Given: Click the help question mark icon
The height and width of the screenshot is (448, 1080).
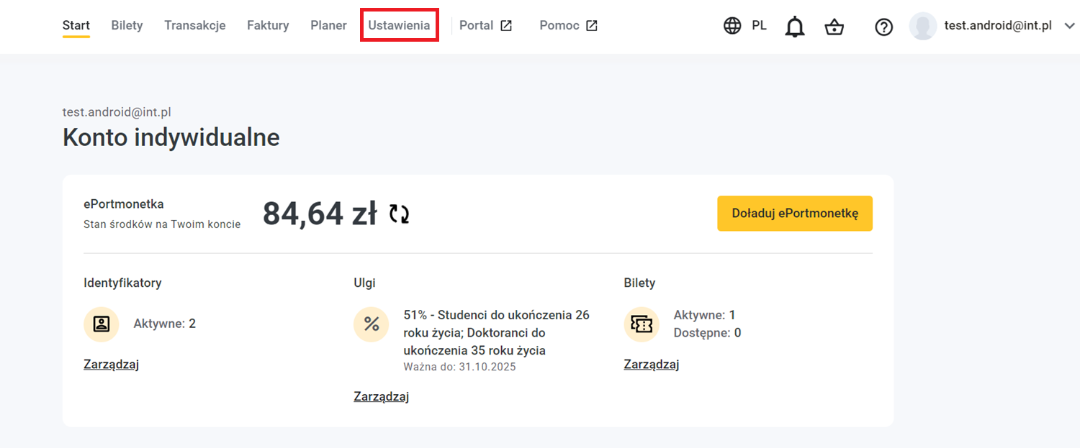Looking at the screenshot, I should click(x=883, y=27).
